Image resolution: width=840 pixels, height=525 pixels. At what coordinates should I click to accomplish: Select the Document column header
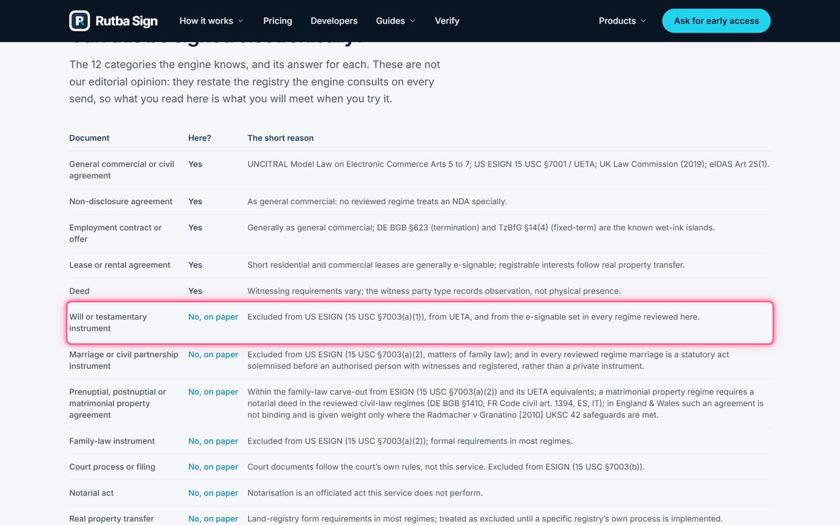click(89, 138)
